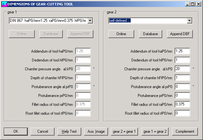Open Help Text
The image size is (203, 140).
click(69, 131)
